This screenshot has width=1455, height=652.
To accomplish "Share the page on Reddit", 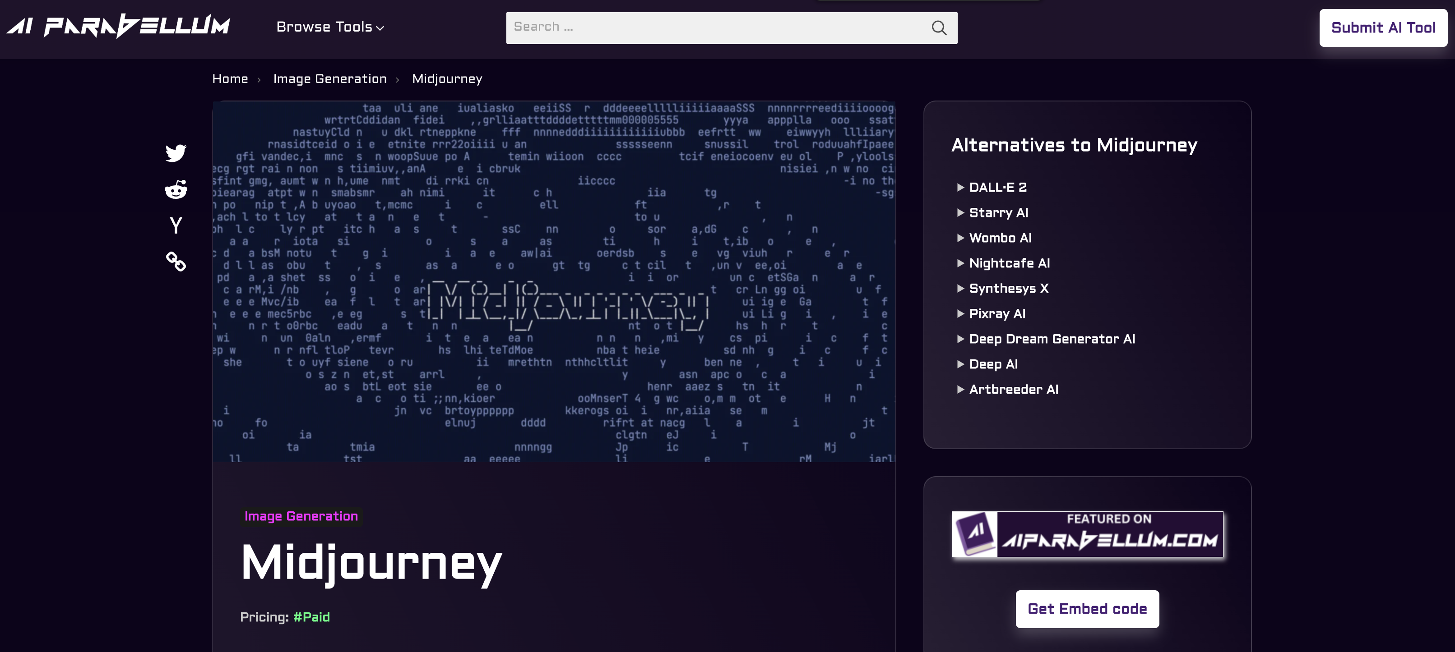I will [176, 189].
